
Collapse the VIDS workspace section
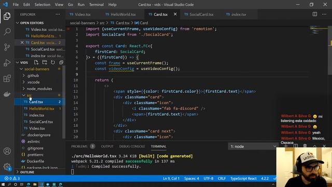[24, 62]
